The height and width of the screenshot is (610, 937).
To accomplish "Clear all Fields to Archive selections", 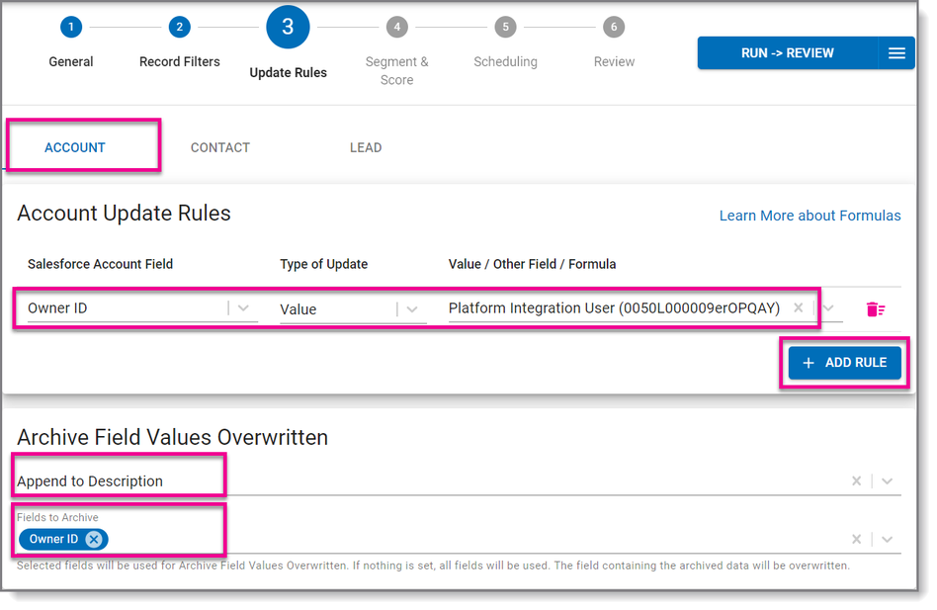I will pyautogui.click(x=856, y=540).
